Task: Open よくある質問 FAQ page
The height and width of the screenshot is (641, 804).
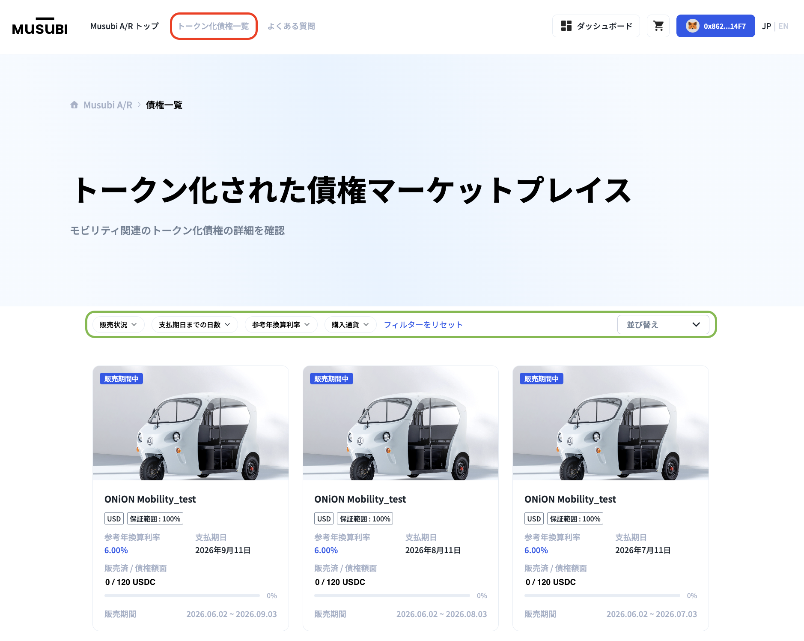Action: click(x=291, y=26)
